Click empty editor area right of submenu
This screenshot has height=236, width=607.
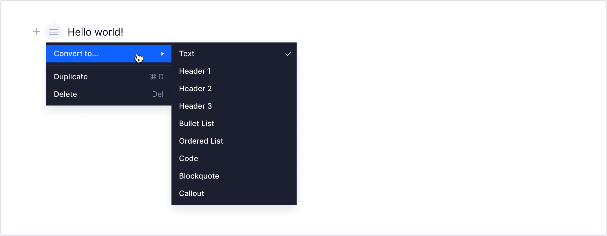coord(438,125)
